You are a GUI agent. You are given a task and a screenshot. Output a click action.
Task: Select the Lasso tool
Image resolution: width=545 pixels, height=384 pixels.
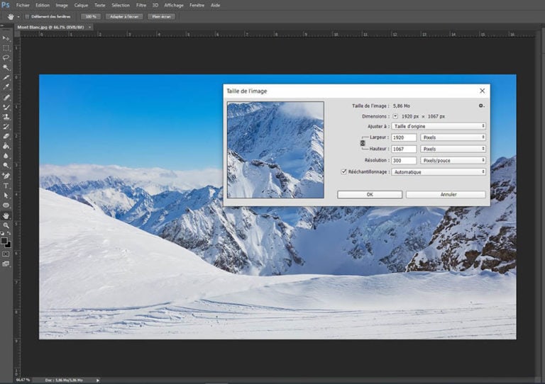click(x=6, y=58)
